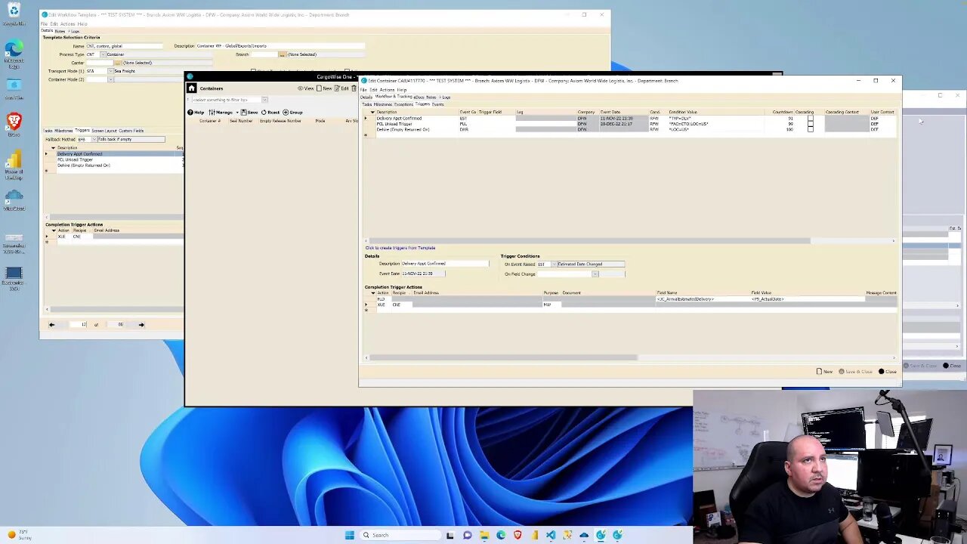
Task: Open Brave from the taskbar
Action: coord(517,535)
